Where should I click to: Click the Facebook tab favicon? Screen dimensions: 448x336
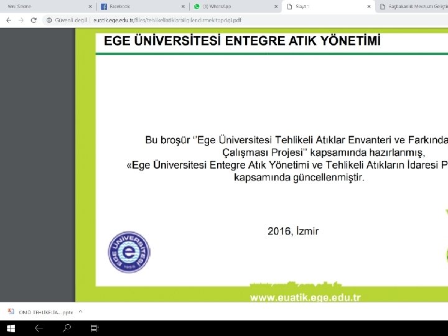104,6
